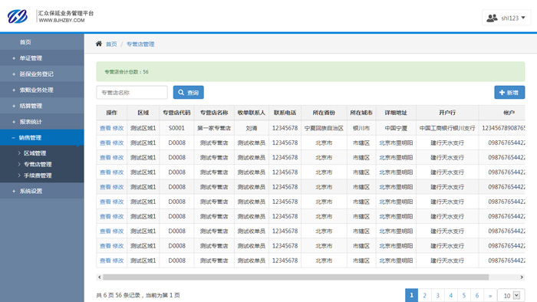Click the 新增 add button
Viewport: 537px width, 302px height.
click(509, 92)
